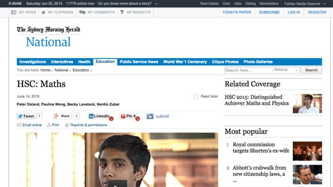Switch to the Investigations tab
This screenshot has width=333, height=187.
[32, 62]
